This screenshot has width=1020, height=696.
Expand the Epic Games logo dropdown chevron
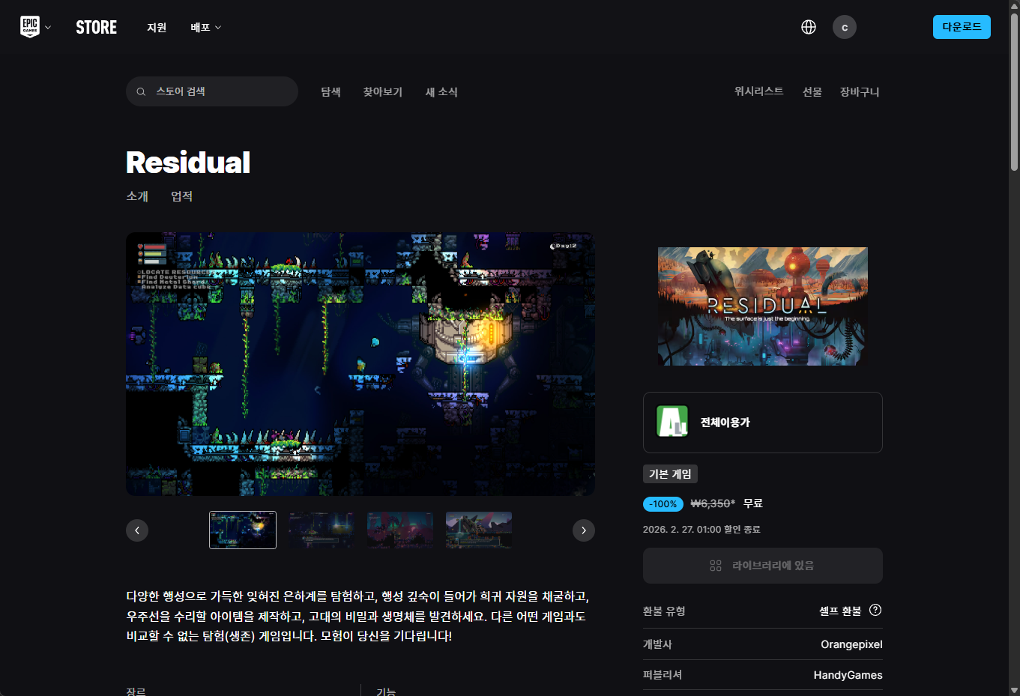coord(48,28)
